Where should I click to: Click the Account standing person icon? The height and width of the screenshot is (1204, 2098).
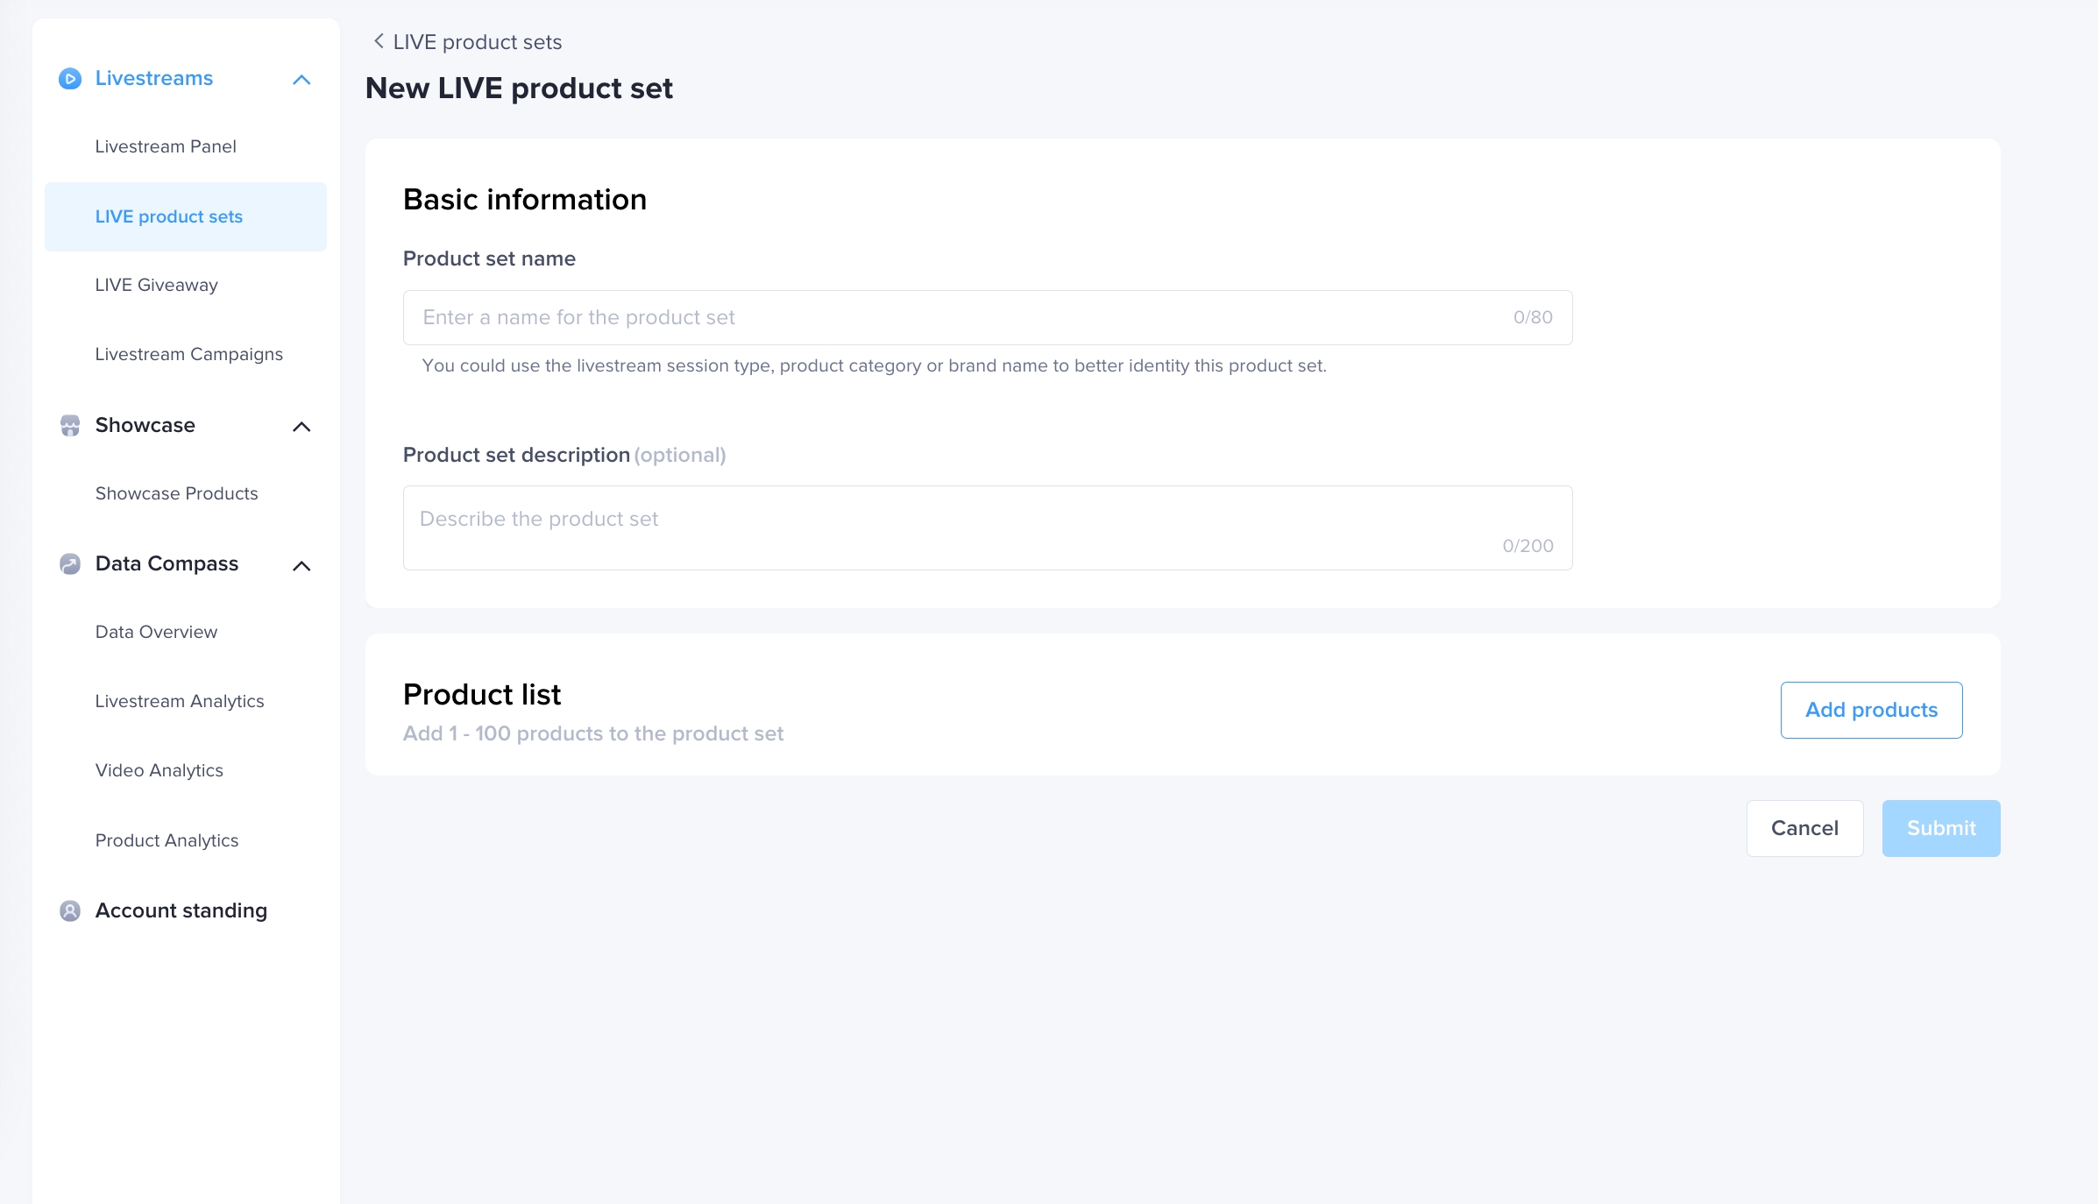[x=70, y=911]
